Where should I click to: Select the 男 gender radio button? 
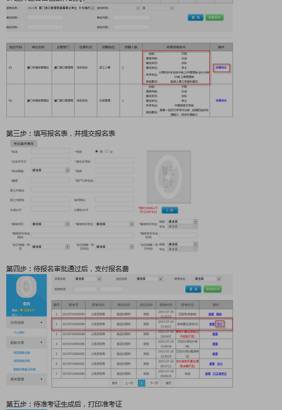(x=96, y=151)
